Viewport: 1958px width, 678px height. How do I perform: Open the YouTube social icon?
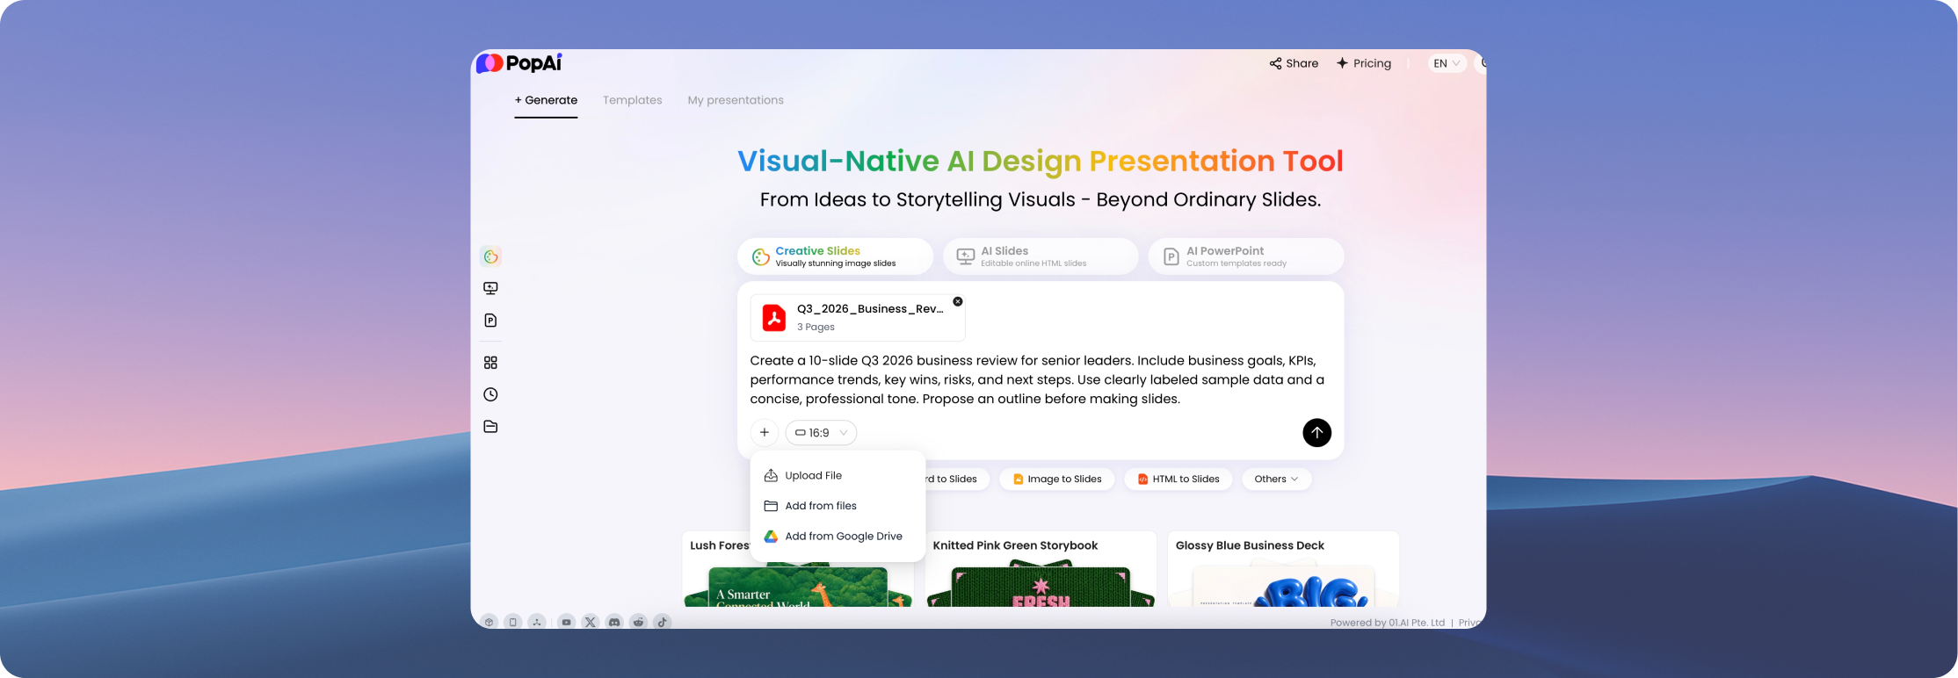coord(567,622)
